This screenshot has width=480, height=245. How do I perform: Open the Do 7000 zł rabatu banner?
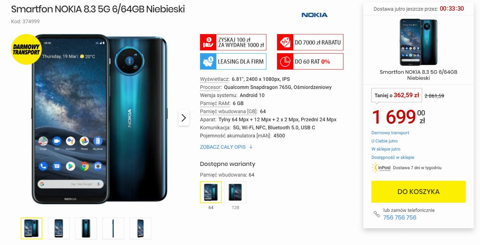point(310,42)
